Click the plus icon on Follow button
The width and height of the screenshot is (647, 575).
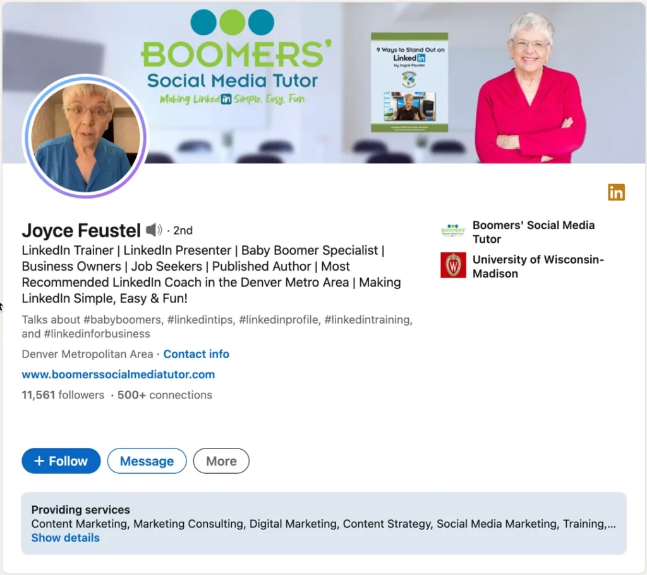(x=39, y=461)
